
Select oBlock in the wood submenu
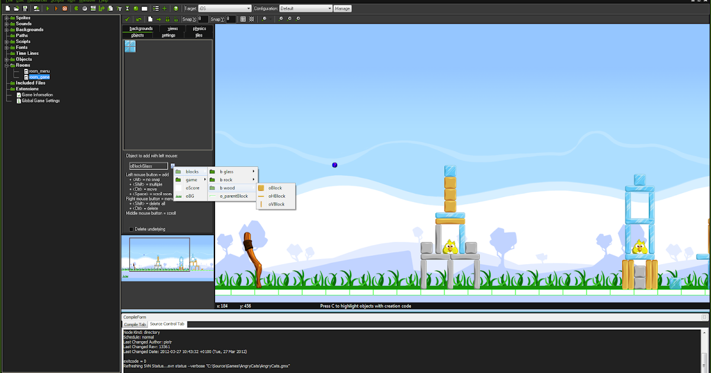(276, 188)
